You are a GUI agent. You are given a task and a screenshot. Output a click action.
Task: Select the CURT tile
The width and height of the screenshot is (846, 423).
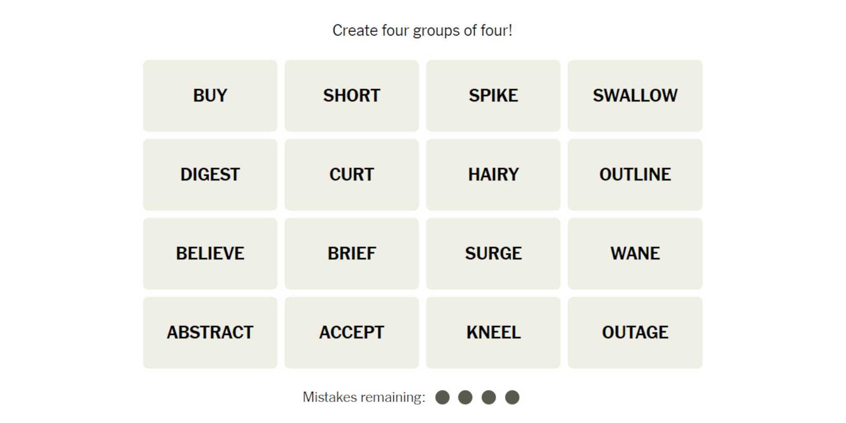352,175
